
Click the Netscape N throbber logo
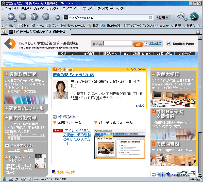(x=194, y=17)
